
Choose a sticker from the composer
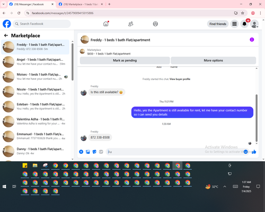pyautogui.click(x=94, y=152)
